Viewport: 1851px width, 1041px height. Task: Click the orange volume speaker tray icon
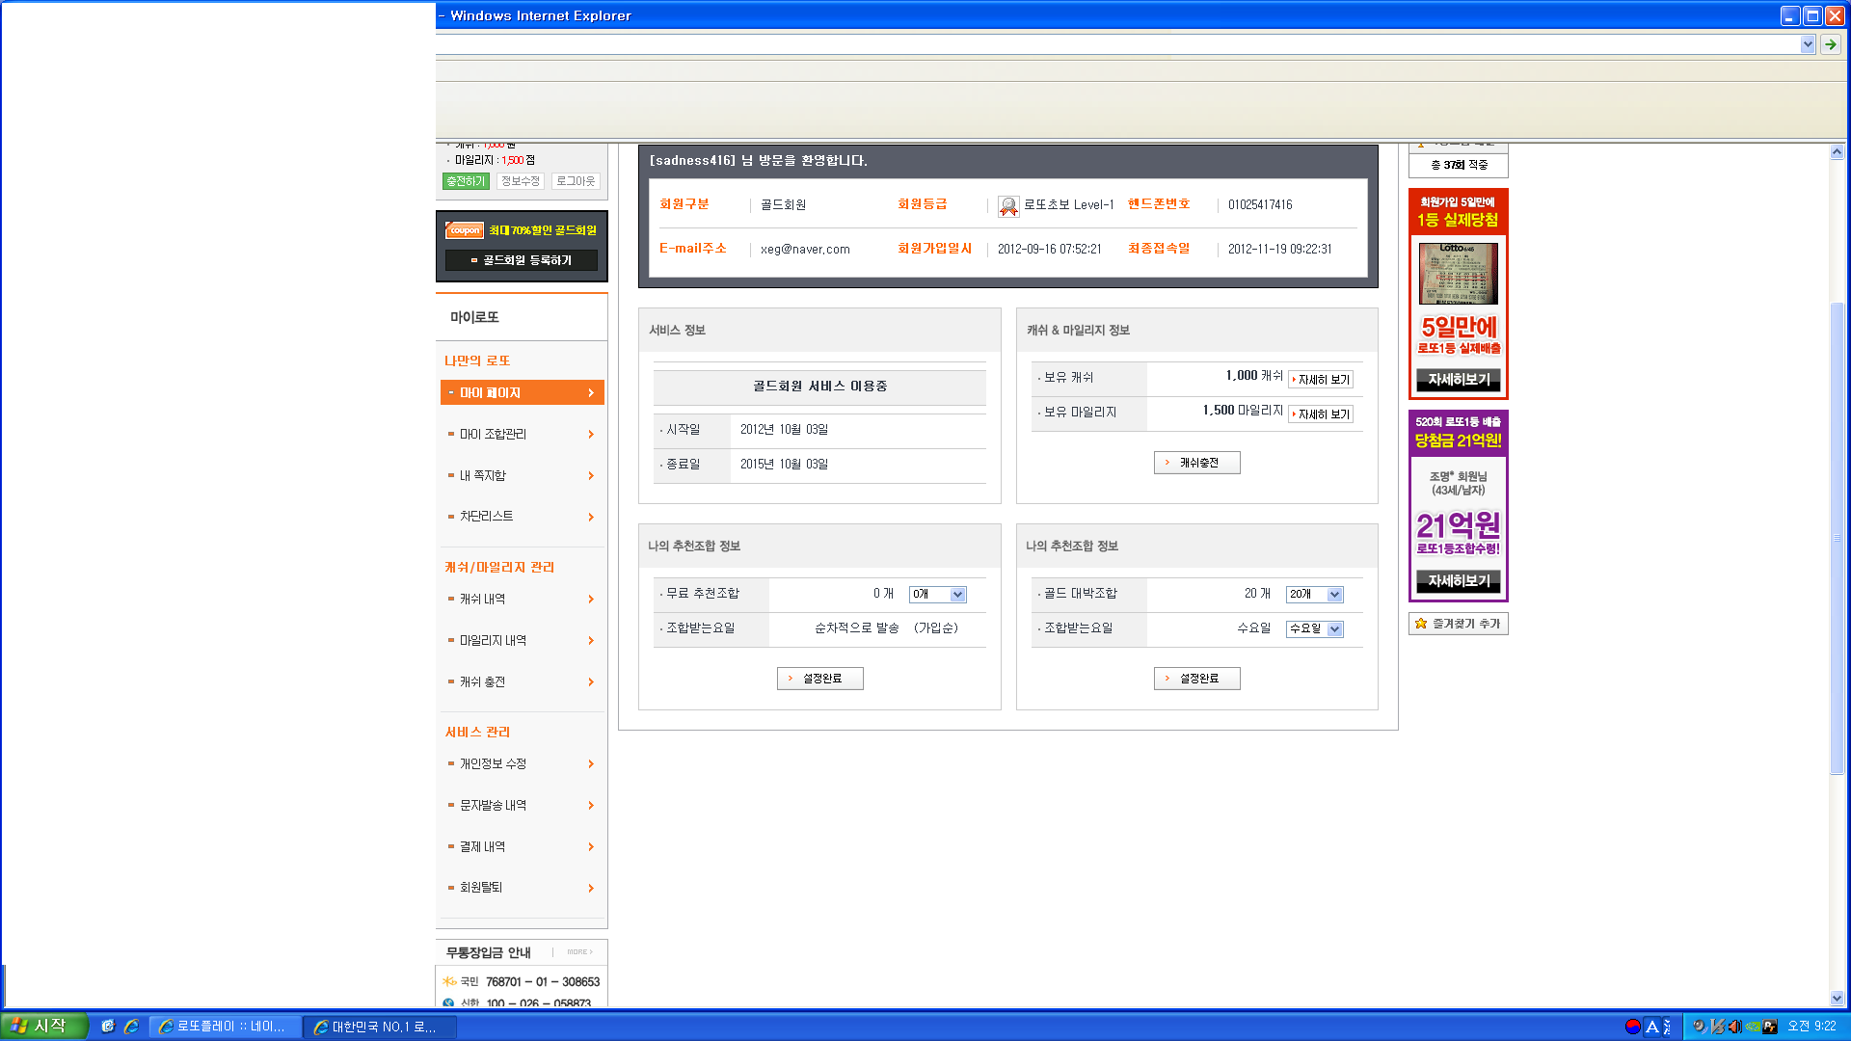point(1734,1027)
